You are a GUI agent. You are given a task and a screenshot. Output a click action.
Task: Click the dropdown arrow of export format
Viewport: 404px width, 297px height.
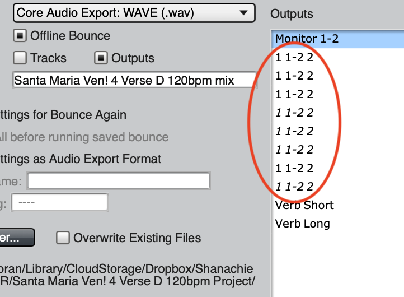click(x=243, y=12)
